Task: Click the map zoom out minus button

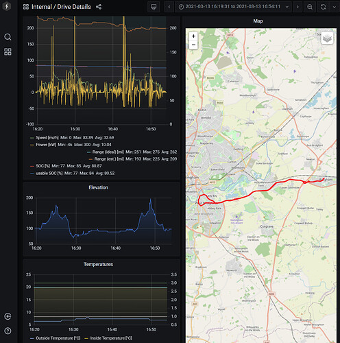Action: 193,45
